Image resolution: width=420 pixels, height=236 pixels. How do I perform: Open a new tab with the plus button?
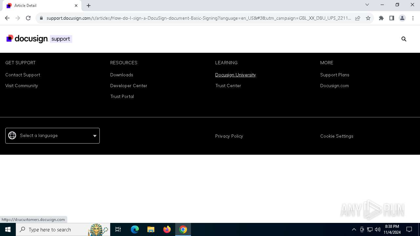tap(89, 6)
